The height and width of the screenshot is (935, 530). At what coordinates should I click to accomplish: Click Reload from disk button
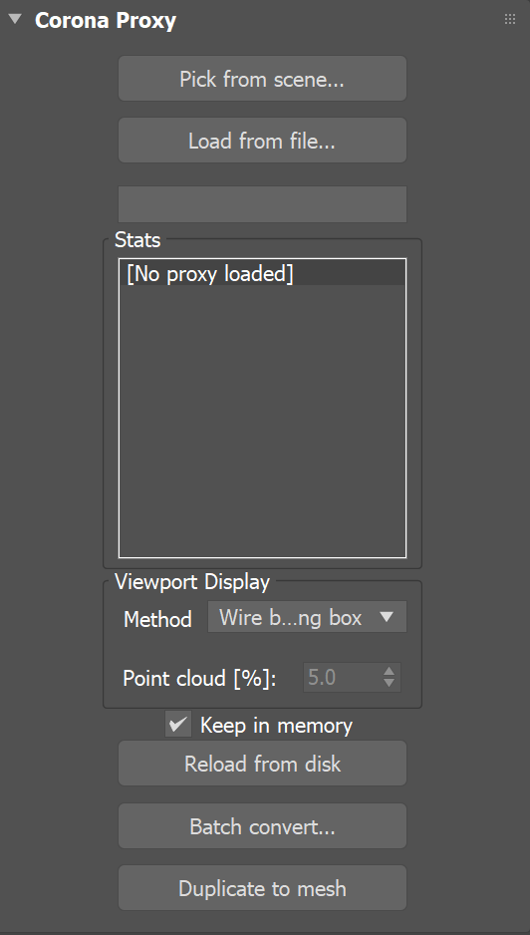(262, 764)
